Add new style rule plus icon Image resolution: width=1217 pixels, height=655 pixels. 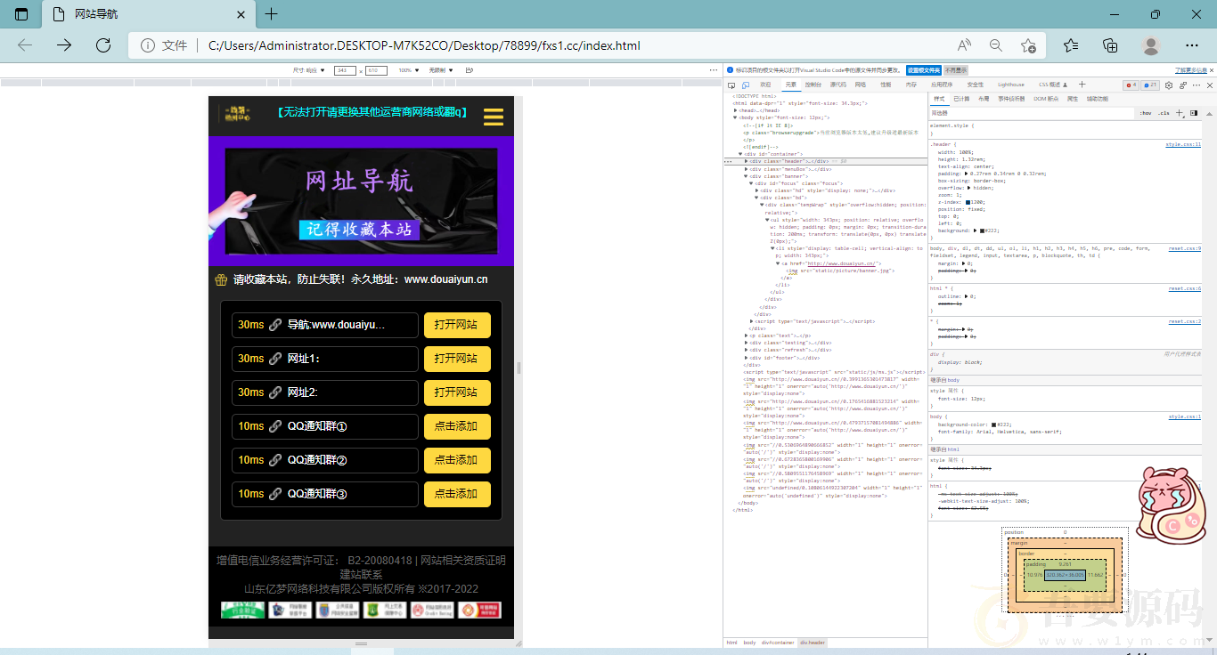tap(1180, 113)
